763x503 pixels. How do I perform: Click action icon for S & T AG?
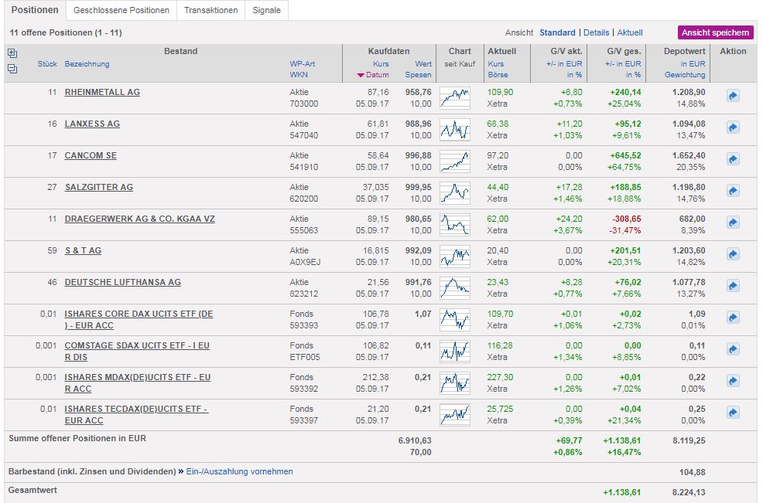click(733, 254)
